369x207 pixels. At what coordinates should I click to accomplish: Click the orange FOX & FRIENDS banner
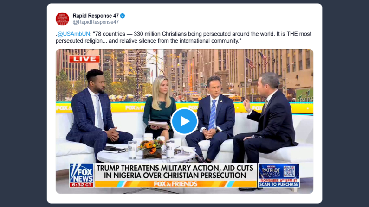point(175,184)
